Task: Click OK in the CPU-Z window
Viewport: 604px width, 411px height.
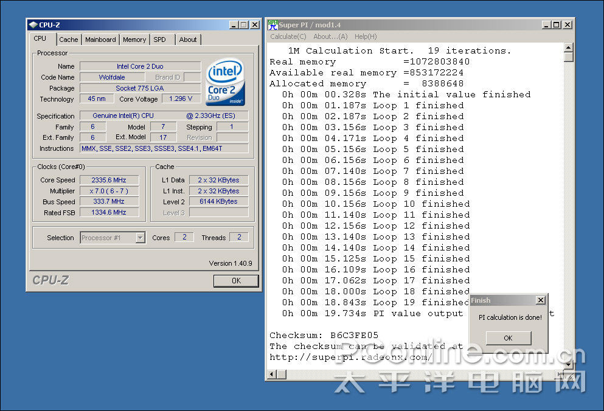Action: tap(236, 281)
